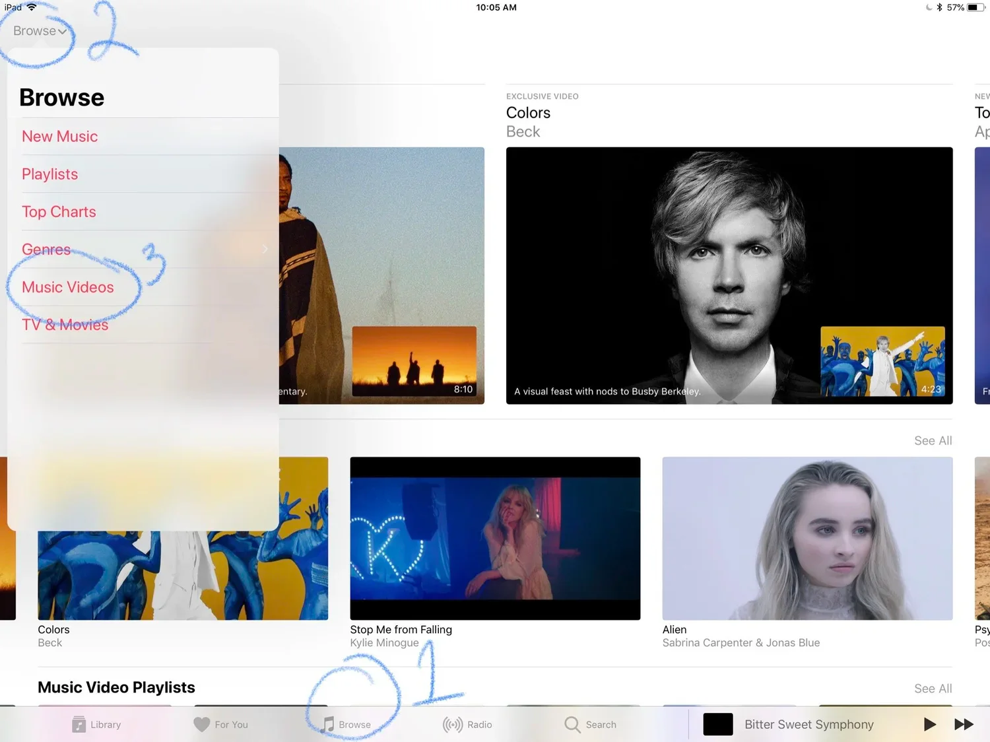The image size is (990, 742).
Task: Tap the Radio broadcast icon
Action: coord(453,724)
